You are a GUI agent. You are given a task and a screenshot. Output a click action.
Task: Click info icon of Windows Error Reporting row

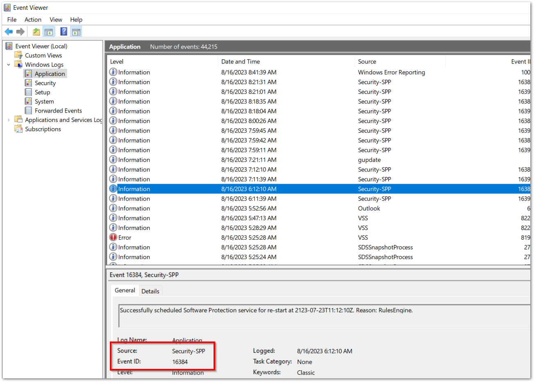pyautogui.click(x=113, y=72)
